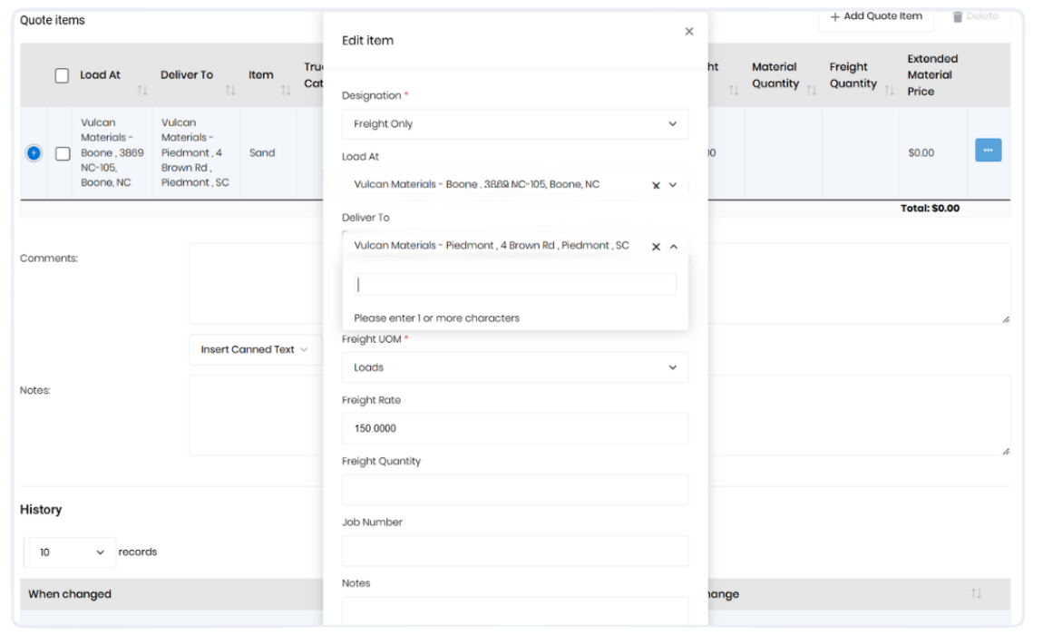Screen dimensions: 1043x635
Task: Clear the Deliver To selection
Action: [656, 246]
